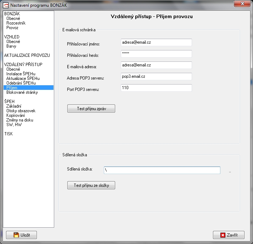Open Otisky obrazovek page
This screenshot has height=244, width=253.
click(x=21, y=111)
